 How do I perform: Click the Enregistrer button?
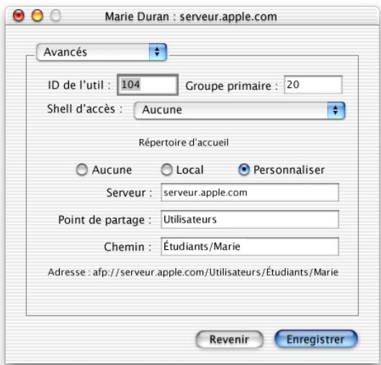pyautogui.click(x=316, y=339)
